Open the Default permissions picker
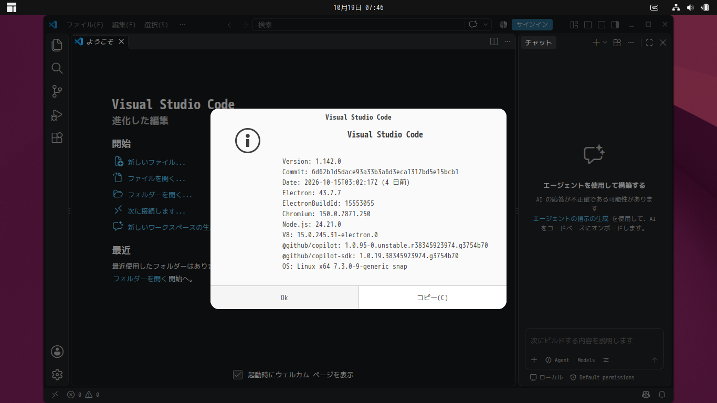The image size is (717, 403). pyautogui.click(x=602, y=377)
